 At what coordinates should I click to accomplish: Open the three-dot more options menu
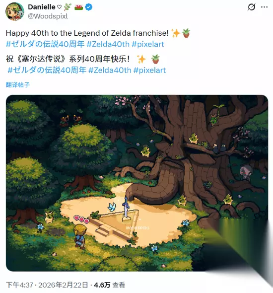[x=264, y=7]
